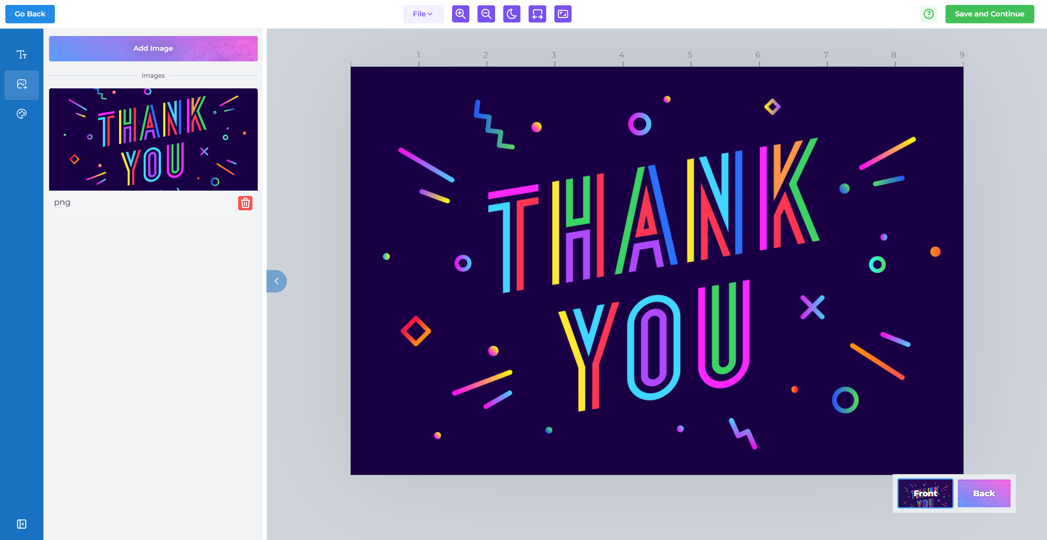Toggle dark mode with moon icon
Image resolution: width=1047 pixels, height=540 pixels.
(x=511, y=14)
